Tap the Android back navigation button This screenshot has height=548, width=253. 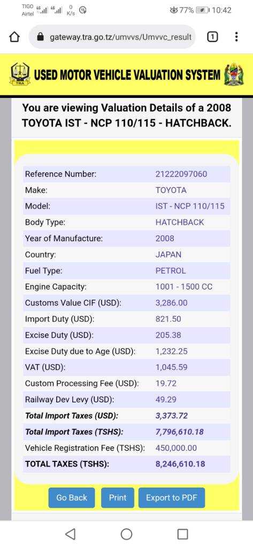point(70,534)
